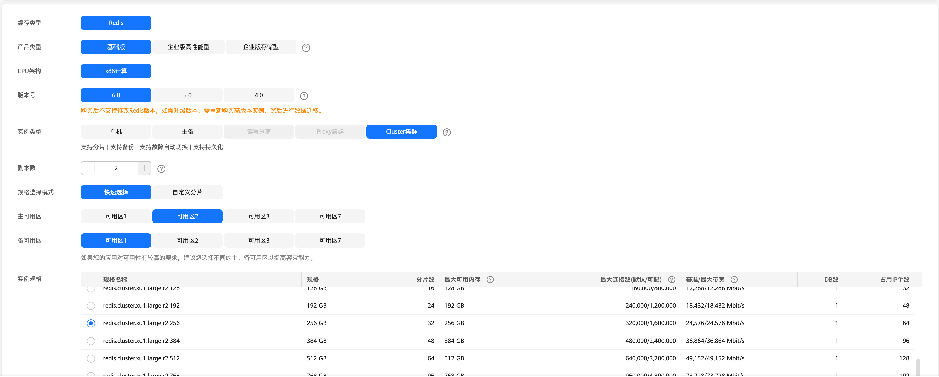Choose 单机 instance type
939x377 pixels.
coord(116,132)
